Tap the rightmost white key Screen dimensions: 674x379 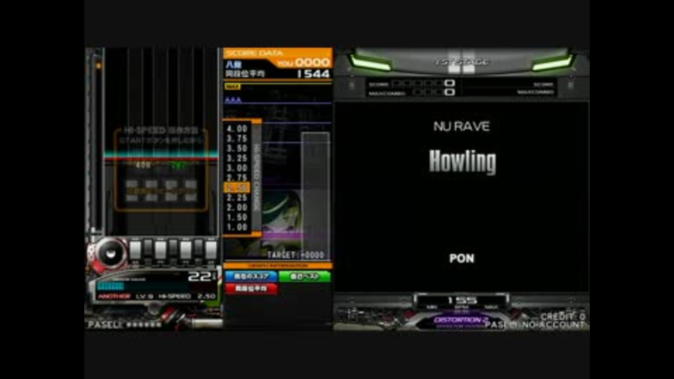(211, 250)
